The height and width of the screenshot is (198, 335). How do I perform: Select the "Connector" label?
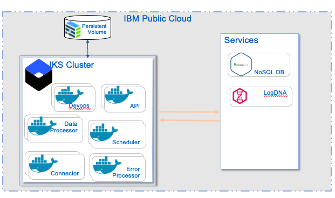tap(65, 173)
